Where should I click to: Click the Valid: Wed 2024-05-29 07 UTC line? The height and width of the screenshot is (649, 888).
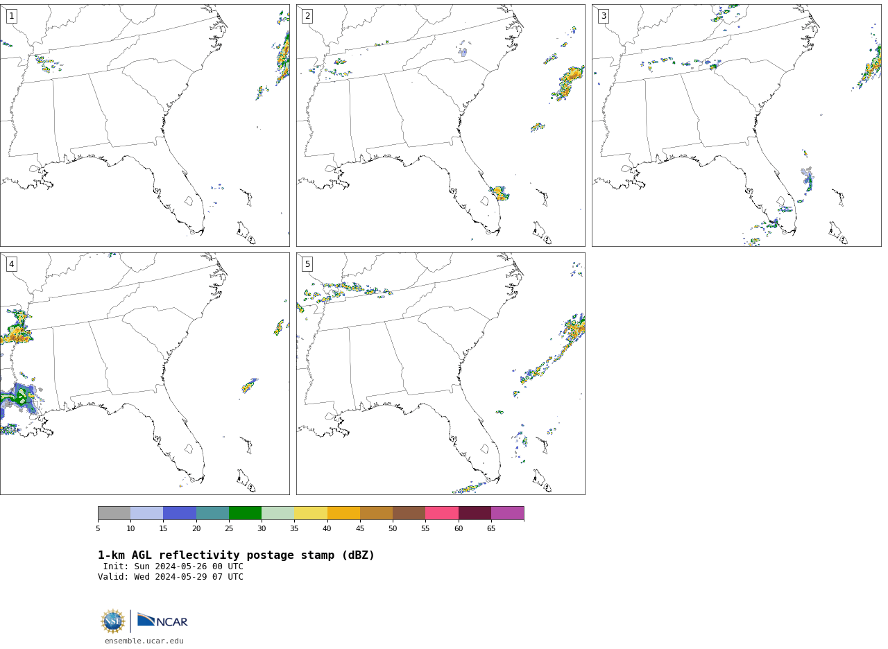point(171,577)
